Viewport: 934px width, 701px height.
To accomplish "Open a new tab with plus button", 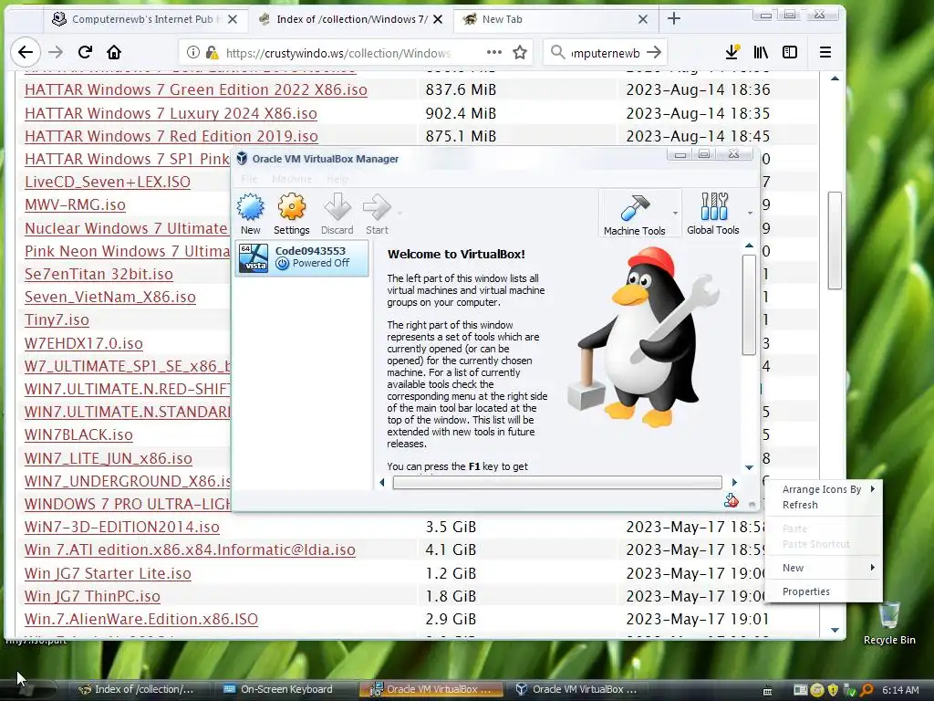I will [674, 18].
